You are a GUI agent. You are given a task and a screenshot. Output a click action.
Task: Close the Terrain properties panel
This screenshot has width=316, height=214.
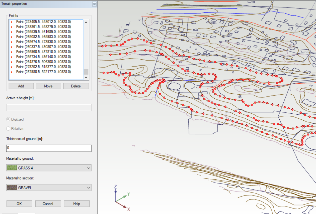(x=94, y=4)
